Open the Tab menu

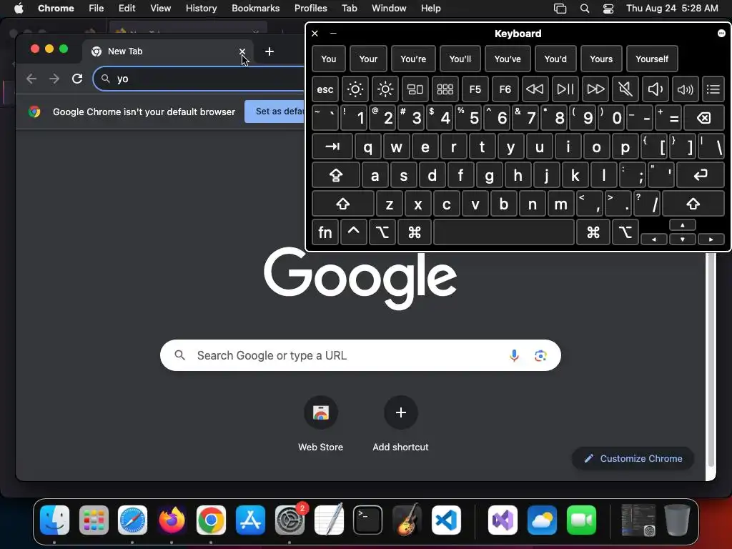click(349, 8)
